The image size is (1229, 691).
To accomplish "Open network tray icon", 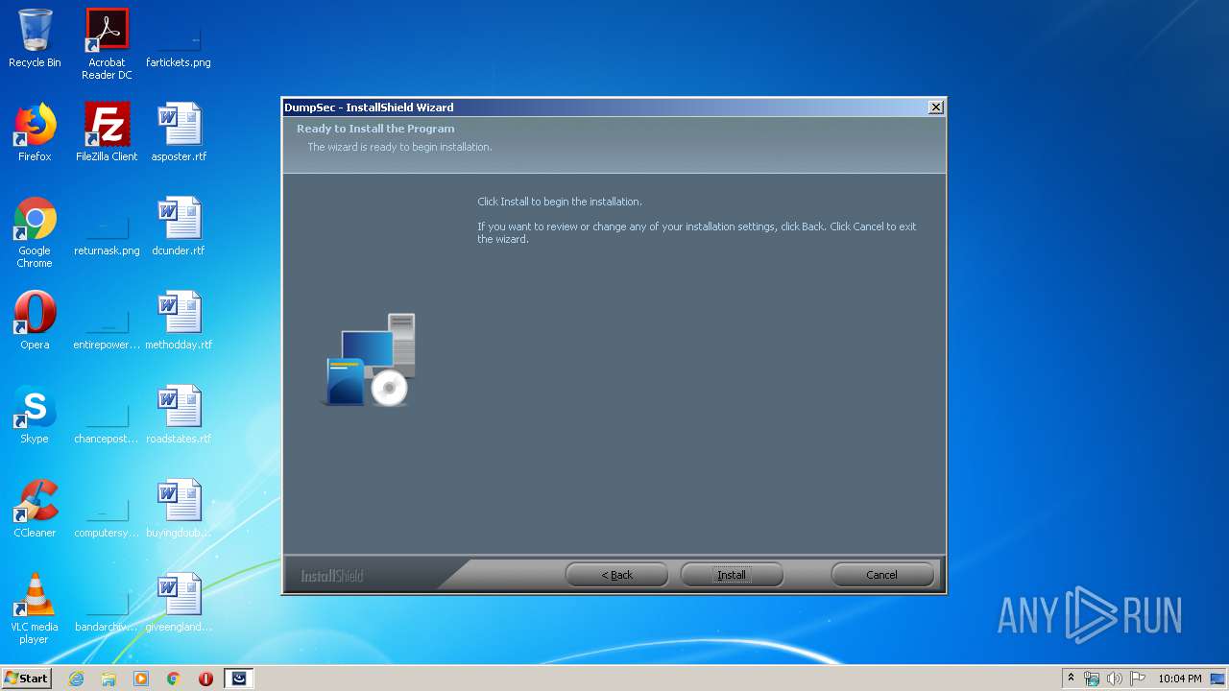I will tap(1092, 679).
